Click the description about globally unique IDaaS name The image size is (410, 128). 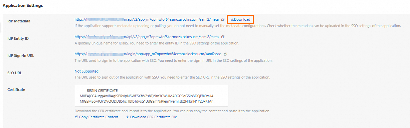click(157, 43)
